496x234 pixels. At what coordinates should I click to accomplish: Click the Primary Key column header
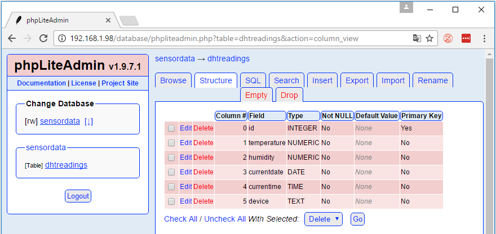pyautogui.click(x=422, y=116)
